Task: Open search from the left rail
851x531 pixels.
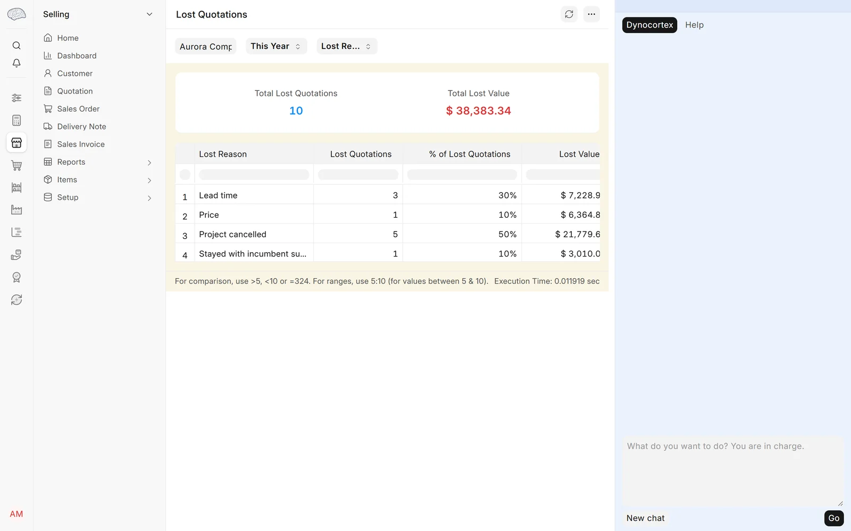Action: coord(16,46)
